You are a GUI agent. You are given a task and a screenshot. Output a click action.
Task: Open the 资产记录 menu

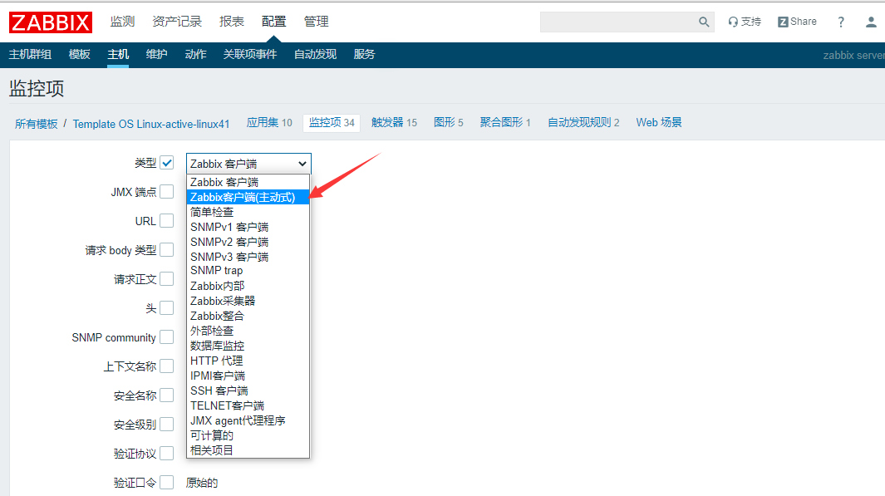(177, 22)
